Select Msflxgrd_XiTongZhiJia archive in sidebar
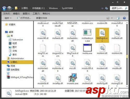 pyautogui.click(x=20, y=77)
